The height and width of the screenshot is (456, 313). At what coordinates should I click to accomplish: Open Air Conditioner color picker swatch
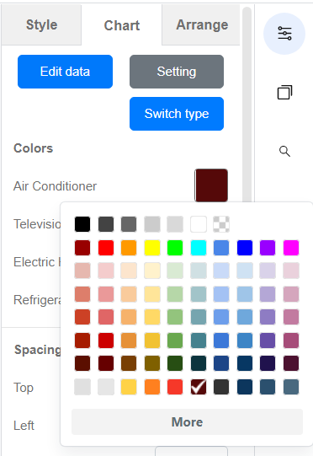point(211,185)
